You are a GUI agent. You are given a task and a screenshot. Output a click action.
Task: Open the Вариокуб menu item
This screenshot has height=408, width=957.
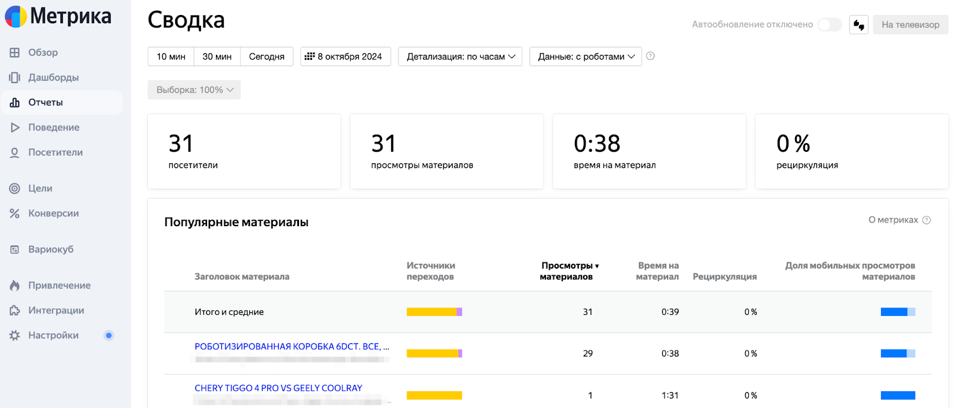[x=51, y=249]
